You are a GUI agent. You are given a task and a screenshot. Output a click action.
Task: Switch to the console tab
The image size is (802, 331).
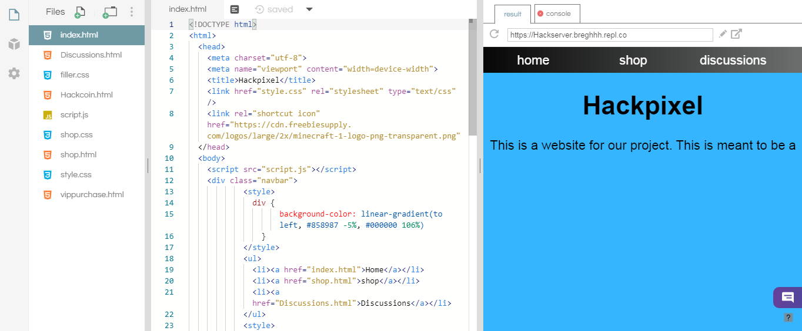pos(557,13)
